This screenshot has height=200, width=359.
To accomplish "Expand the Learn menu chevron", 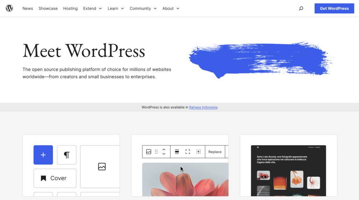I will [122, 8].
